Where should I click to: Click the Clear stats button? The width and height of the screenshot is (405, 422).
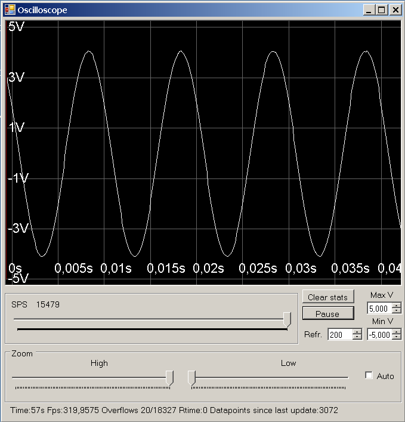pos(328,297)
